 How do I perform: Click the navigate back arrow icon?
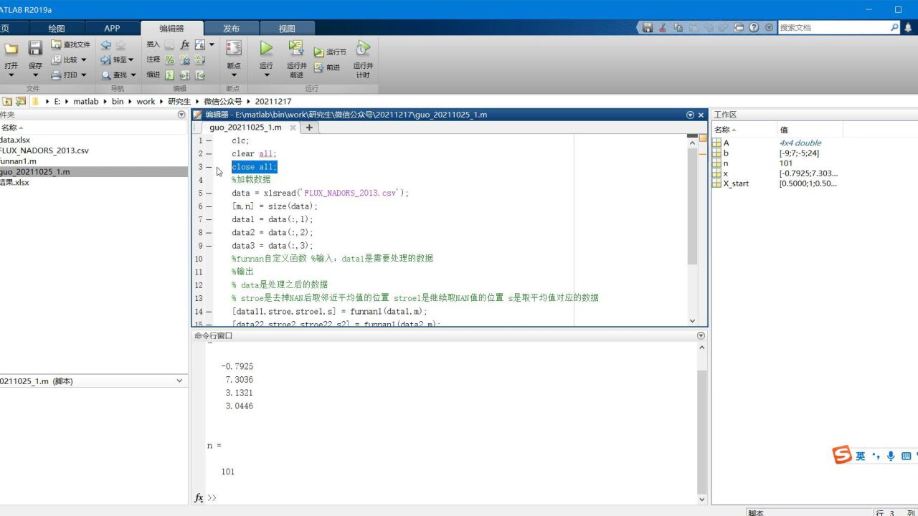[x=106, y=44]
